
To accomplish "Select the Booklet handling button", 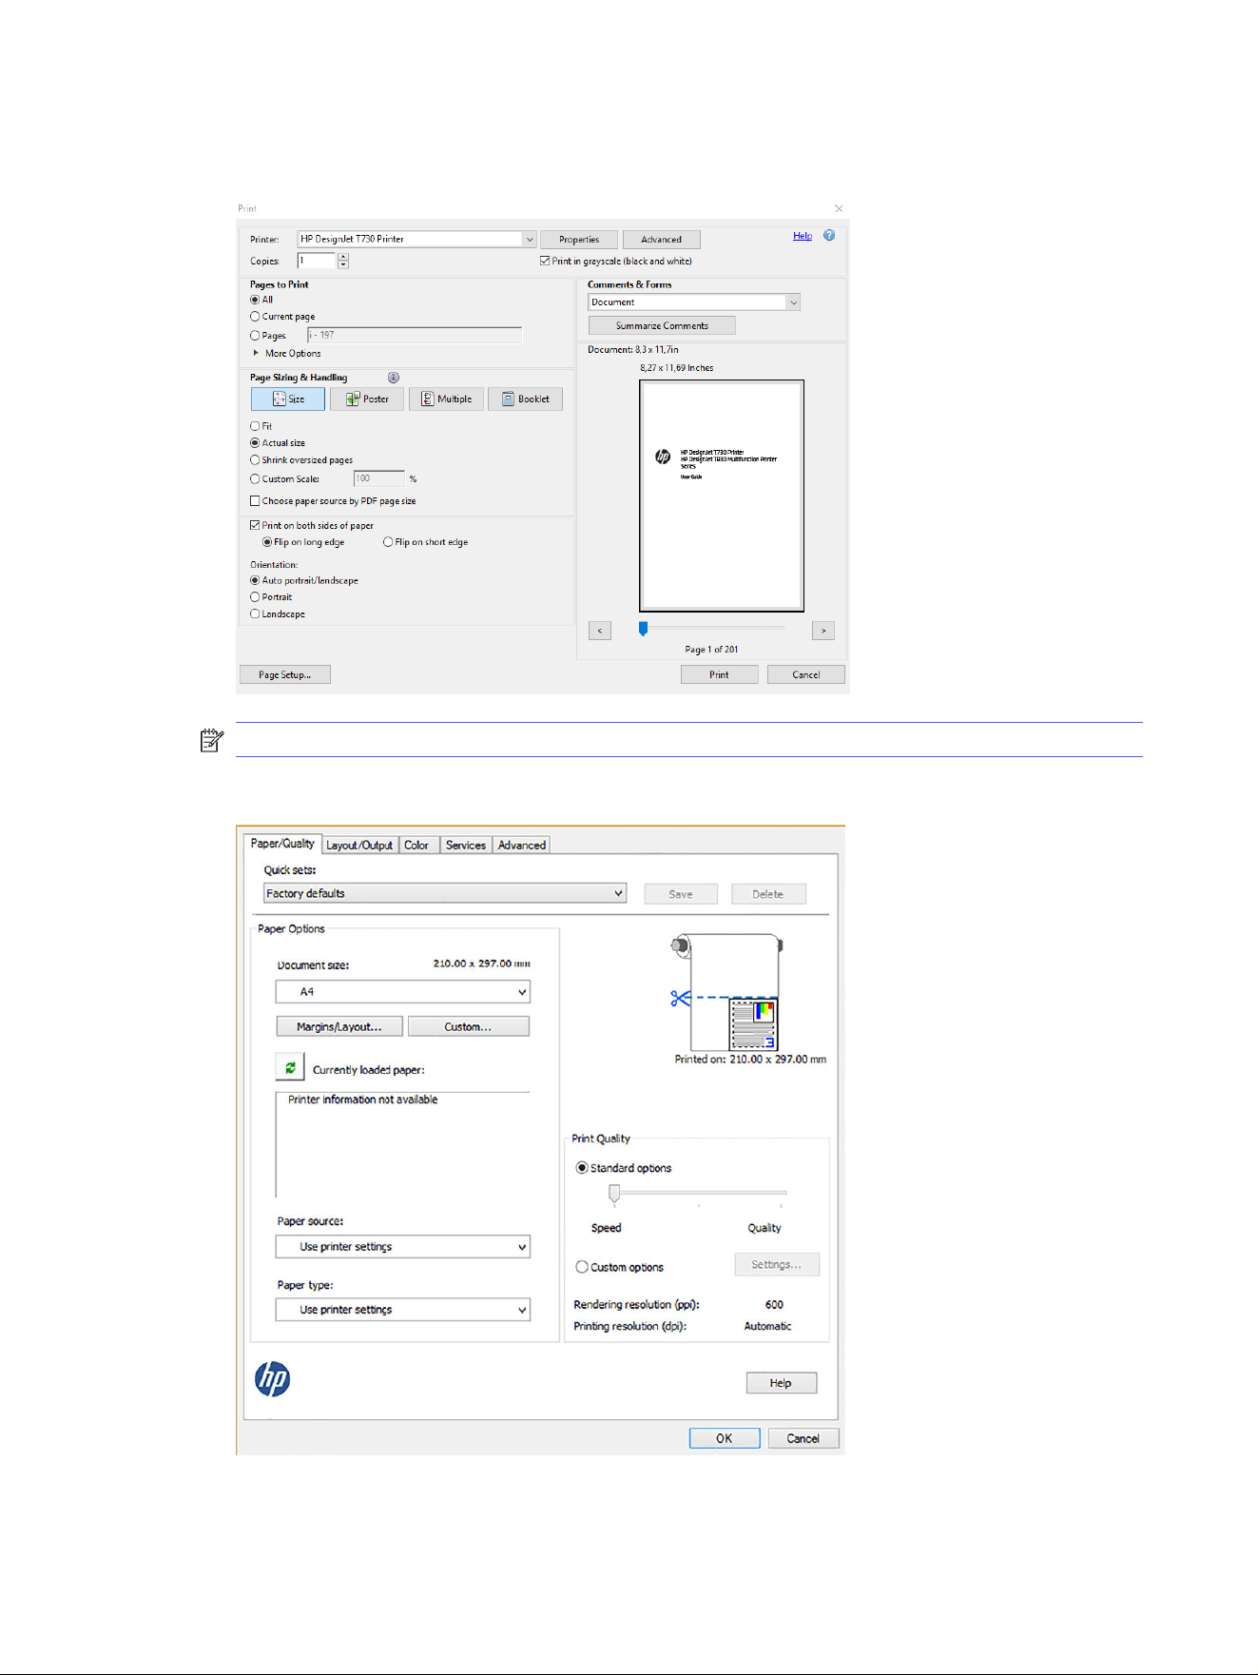I will coord(525,399).
